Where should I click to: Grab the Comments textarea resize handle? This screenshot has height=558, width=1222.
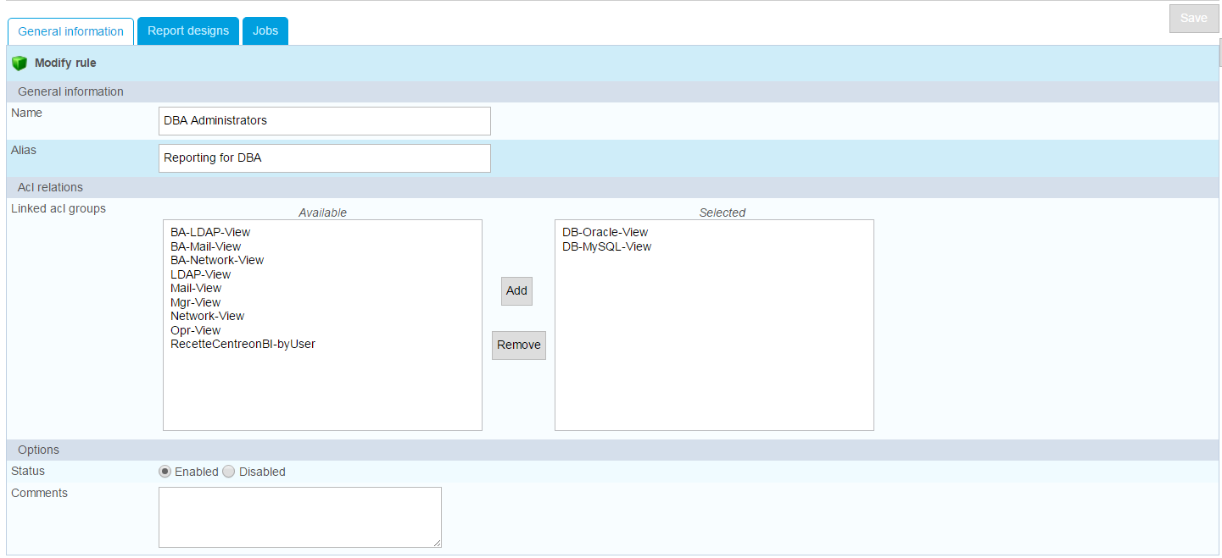click(x=437, y=543)
